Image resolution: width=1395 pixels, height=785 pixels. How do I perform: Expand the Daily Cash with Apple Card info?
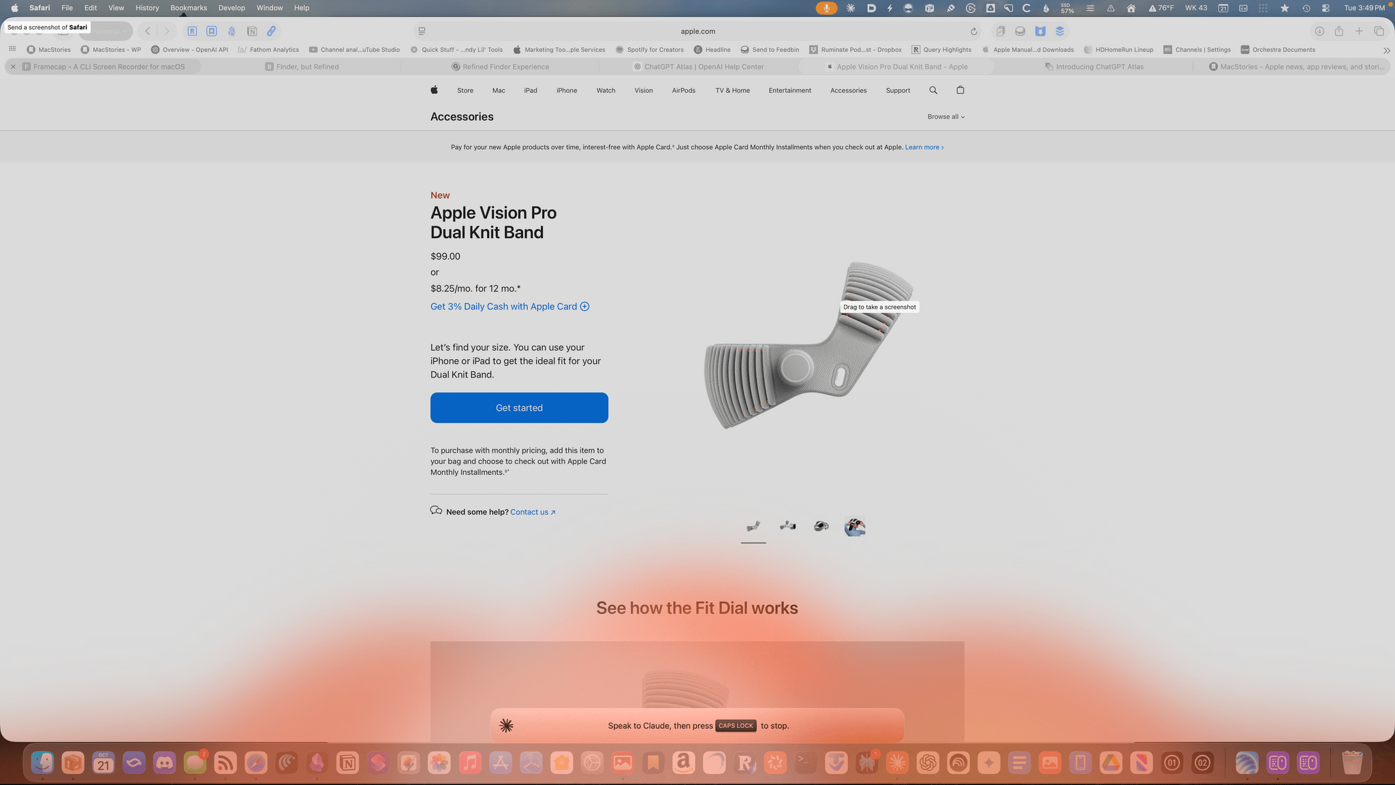point(584,307)
